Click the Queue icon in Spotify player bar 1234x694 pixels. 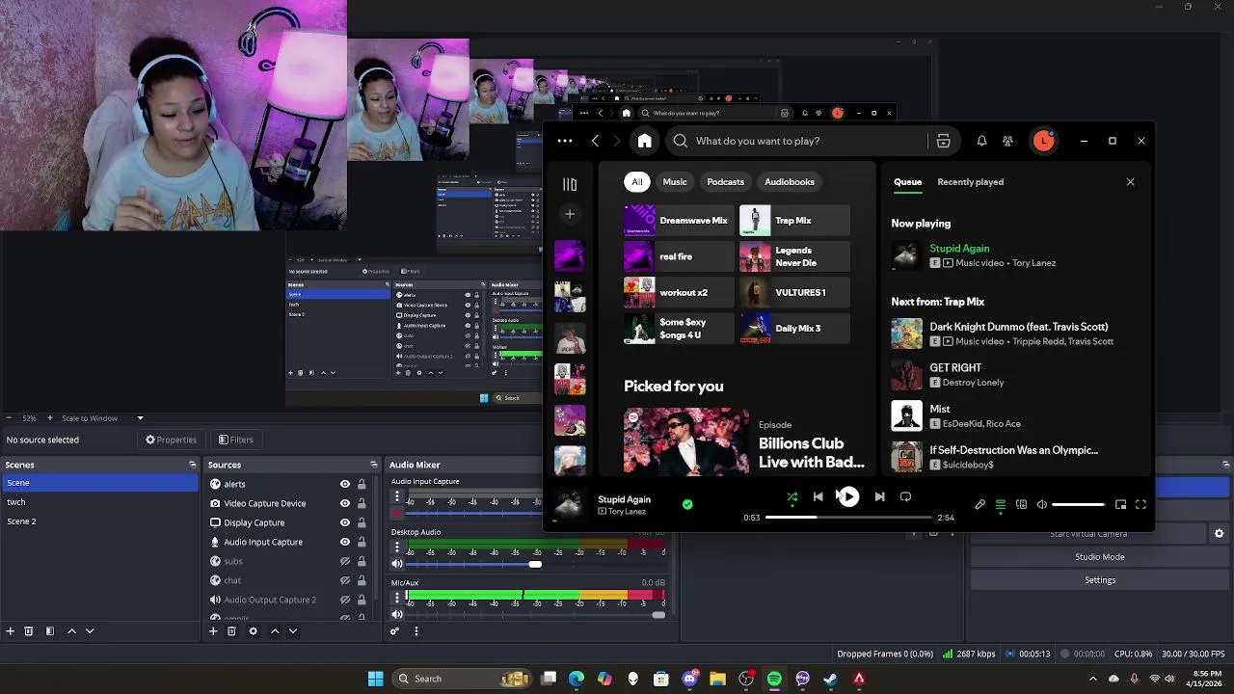1001,504
